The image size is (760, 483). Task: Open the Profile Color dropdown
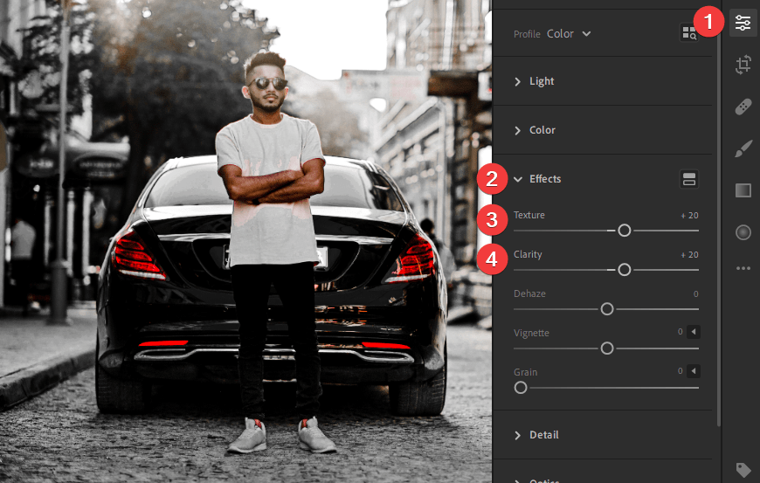(x=569, y=33)
